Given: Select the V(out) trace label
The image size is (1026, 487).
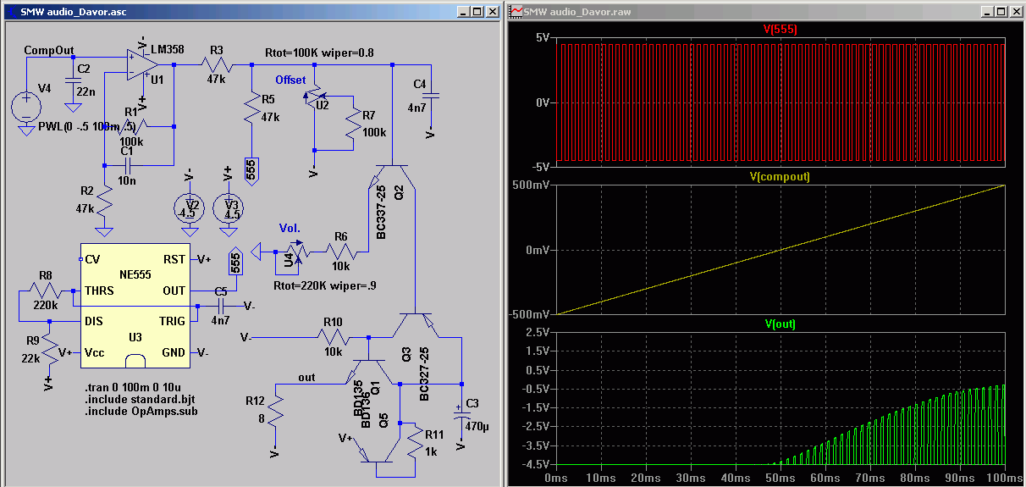Looking at the screenshot, I should tap(780, 324).
